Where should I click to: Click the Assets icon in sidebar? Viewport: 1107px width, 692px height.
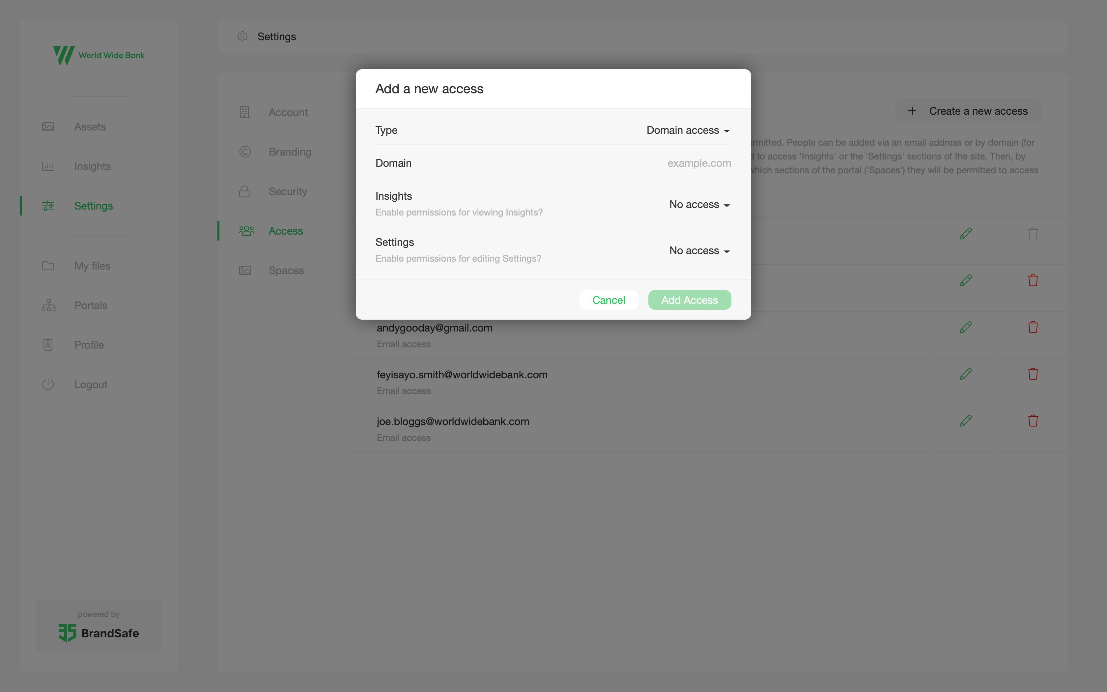coord(48,126)
